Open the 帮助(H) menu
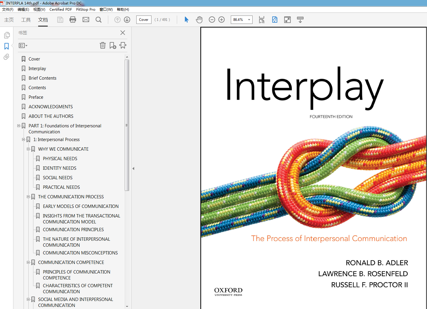 pos(123,10)
